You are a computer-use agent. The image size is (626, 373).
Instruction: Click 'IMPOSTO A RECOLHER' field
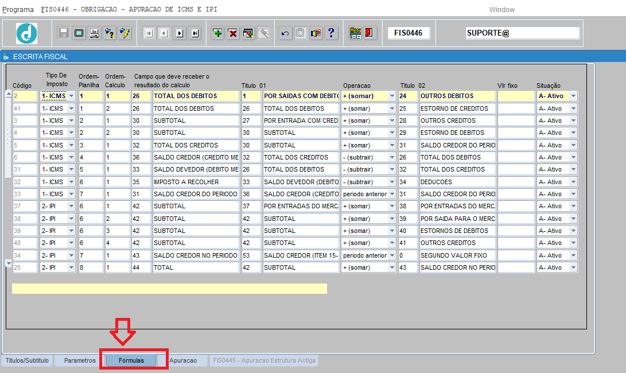(196, 182)
